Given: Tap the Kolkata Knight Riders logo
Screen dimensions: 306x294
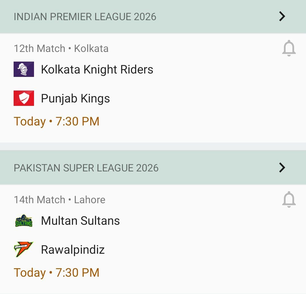Looking at the screenshot, I should click(24, 69).
